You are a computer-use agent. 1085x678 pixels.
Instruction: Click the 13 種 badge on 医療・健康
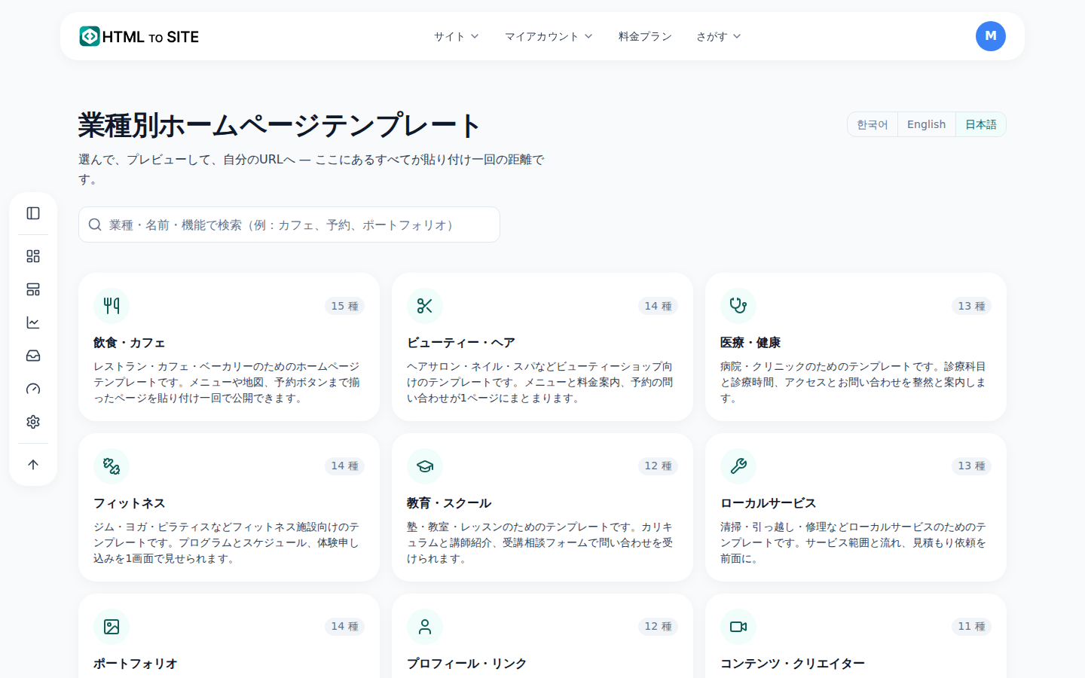tap(972, 306)
